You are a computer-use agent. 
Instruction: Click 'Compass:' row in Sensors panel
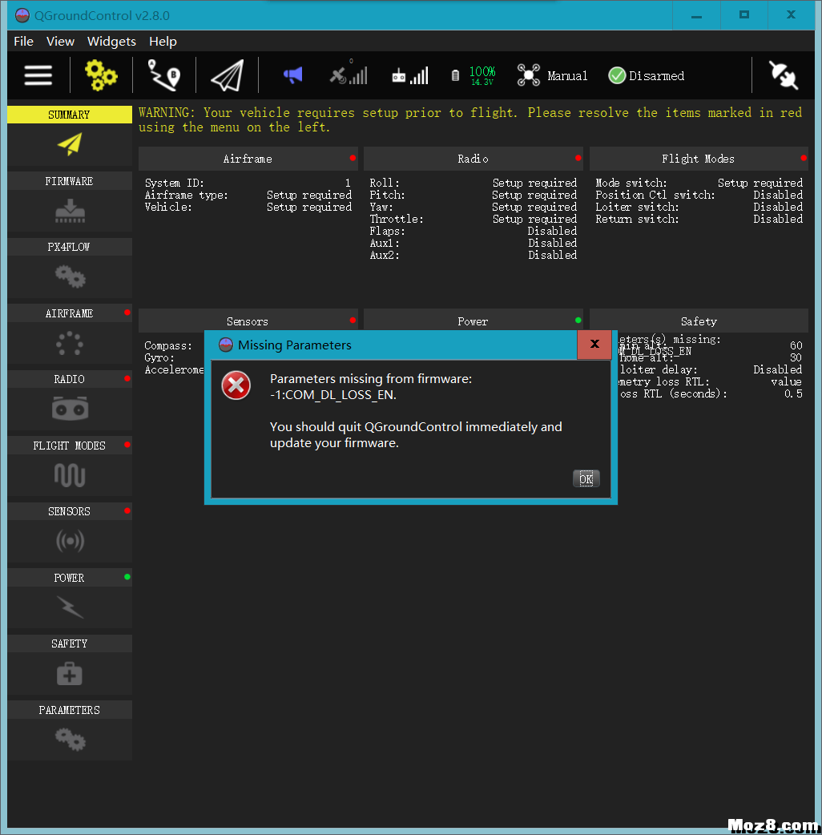pos(168,345)
